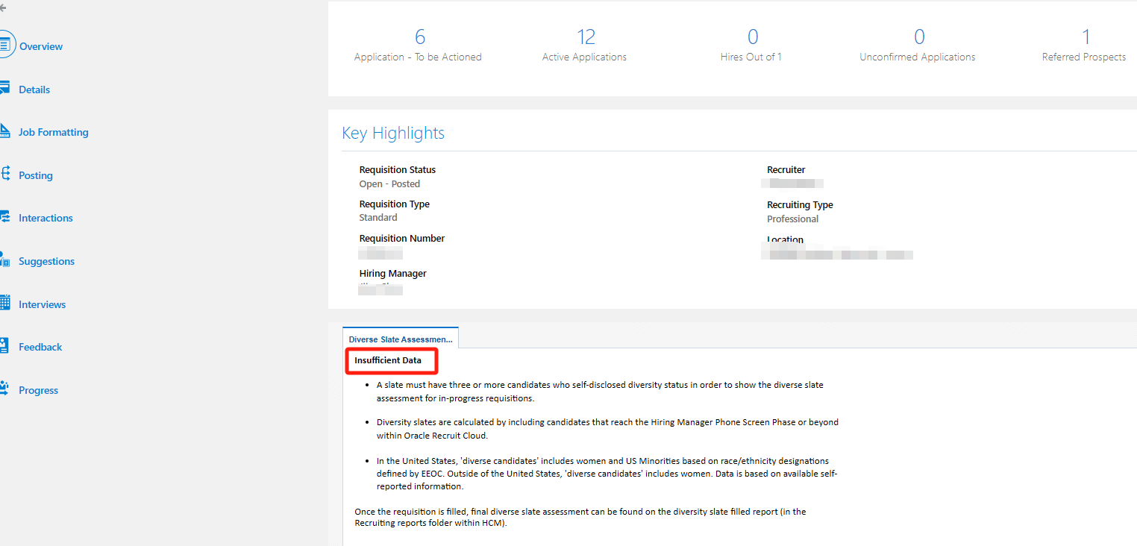Viewport: 1137px width, 546px height.
Task: Click the bullet about EEOC designations
Action: (607, 474)
